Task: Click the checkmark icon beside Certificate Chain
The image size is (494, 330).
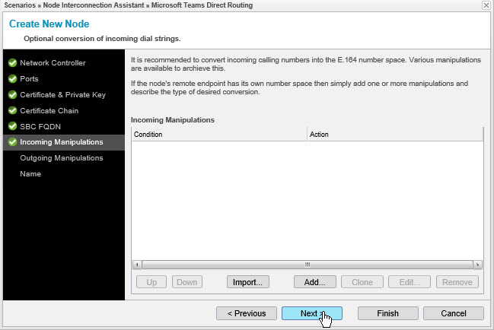Action: point(12,111)
